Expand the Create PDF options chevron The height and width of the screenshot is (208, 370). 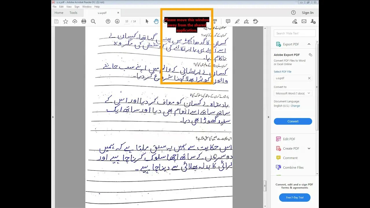tap(309, 148)
